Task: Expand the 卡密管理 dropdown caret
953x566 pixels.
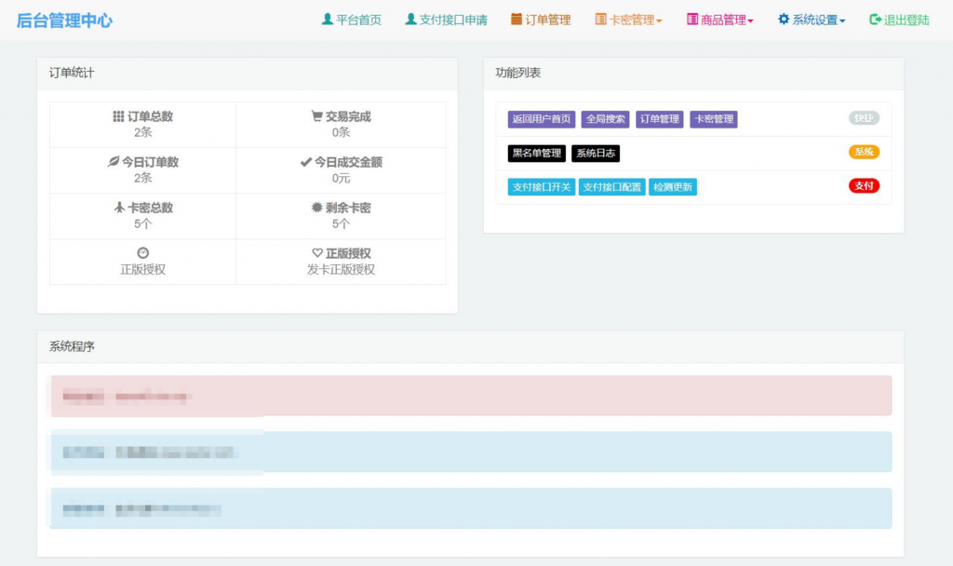Action: pyautogui.click(x=659, y=21)
